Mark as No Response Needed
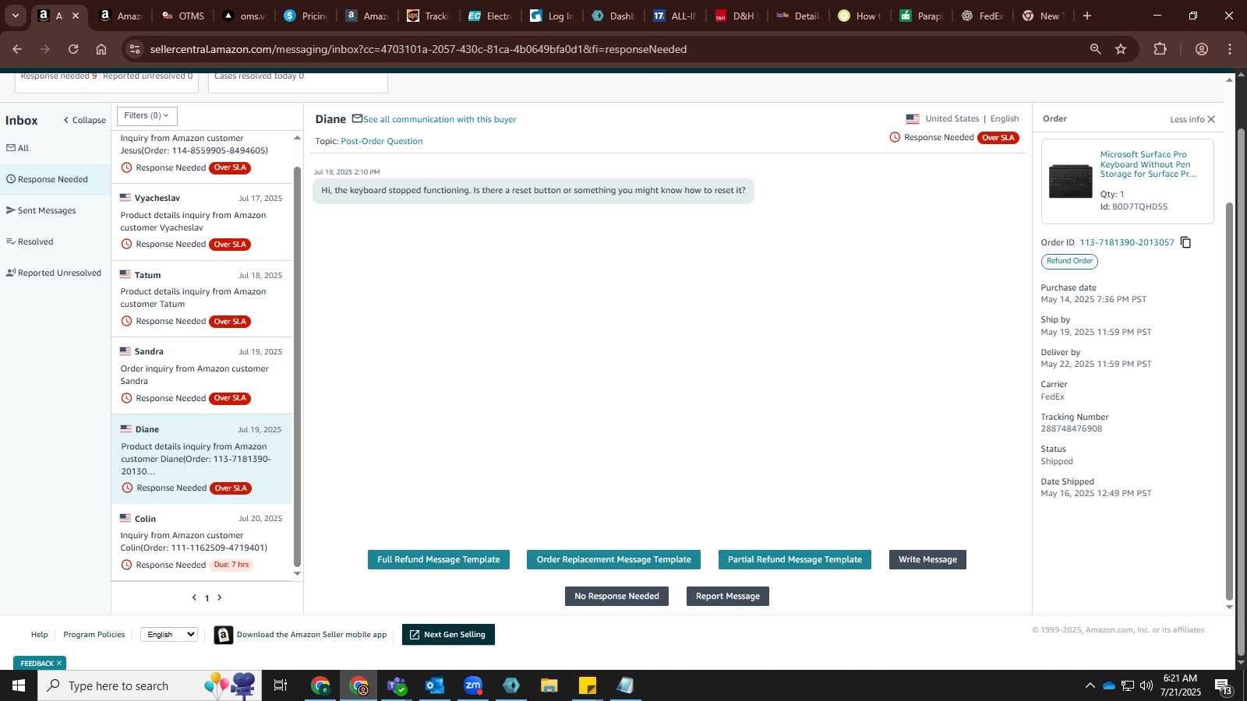Screen dimensions: 1247x701 click(x=616, y=596)
